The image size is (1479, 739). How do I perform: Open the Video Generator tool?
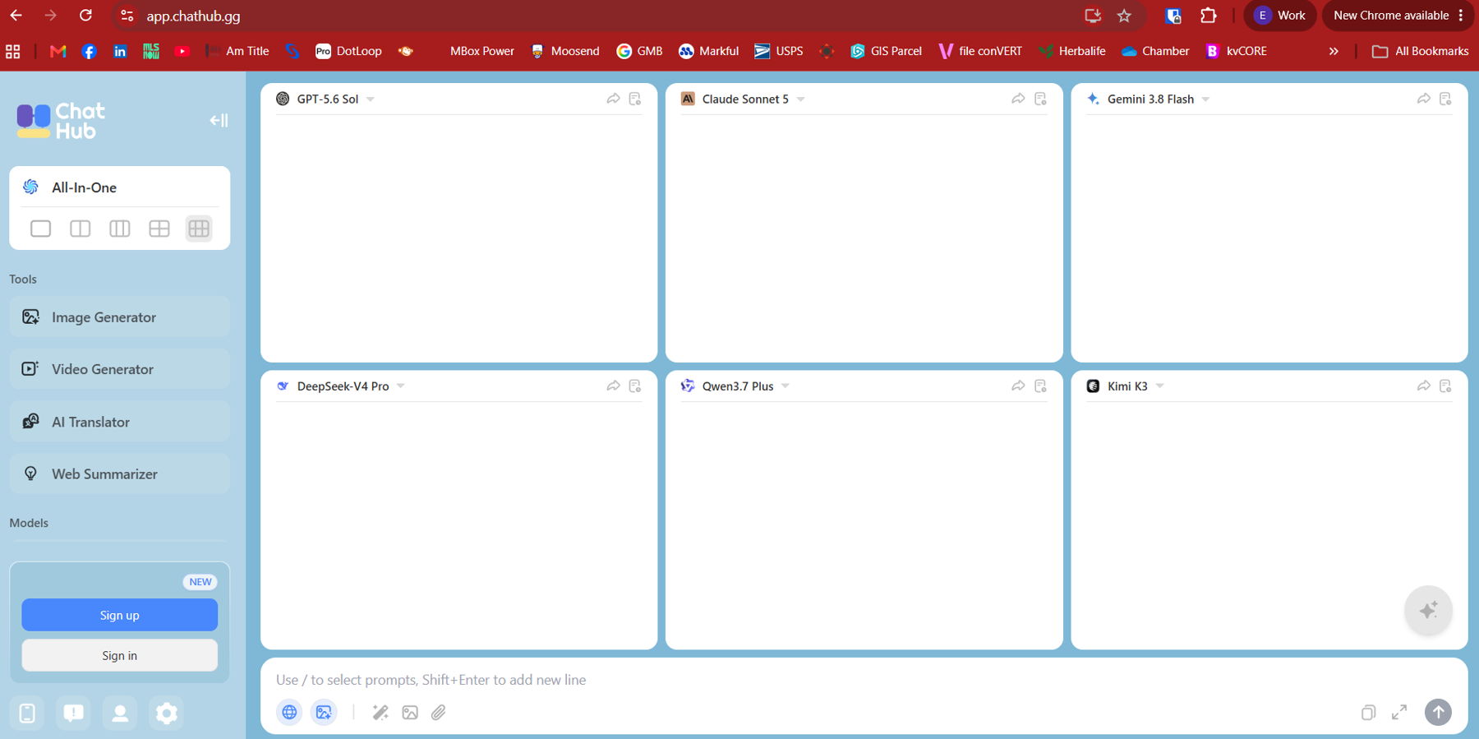[x=120, y=369]
